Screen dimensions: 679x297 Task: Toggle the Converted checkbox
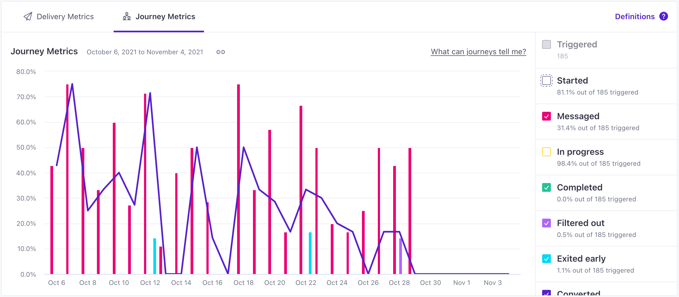pos(546,293)
